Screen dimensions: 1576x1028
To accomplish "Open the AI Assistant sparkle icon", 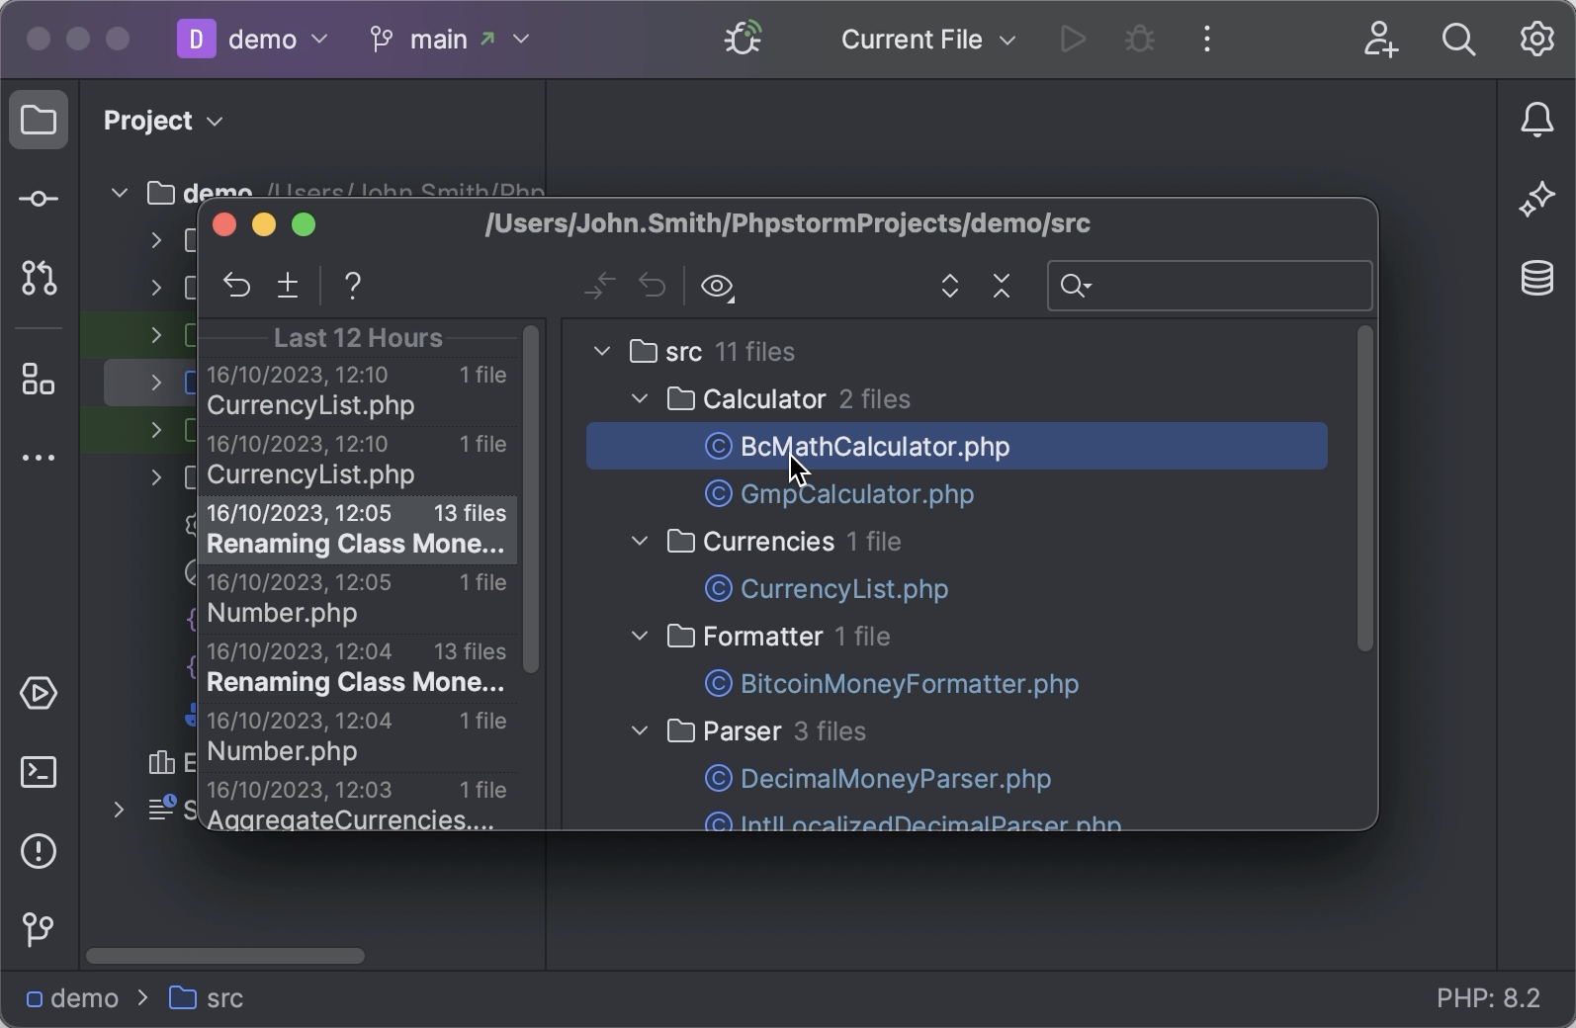I will pyautogui.click(x=1536, y=200).
